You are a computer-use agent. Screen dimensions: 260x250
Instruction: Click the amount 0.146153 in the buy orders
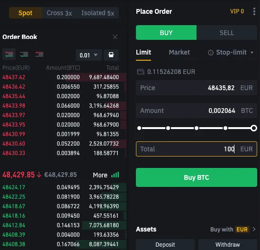tap(68, 225)
